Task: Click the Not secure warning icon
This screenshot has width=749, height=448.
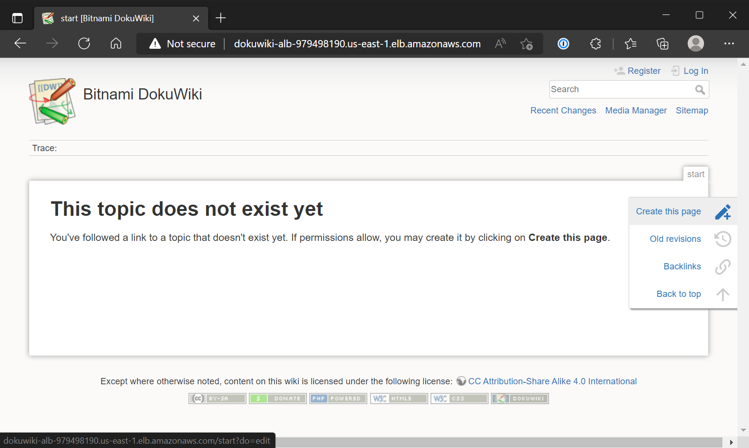Action: click(155, 43)
